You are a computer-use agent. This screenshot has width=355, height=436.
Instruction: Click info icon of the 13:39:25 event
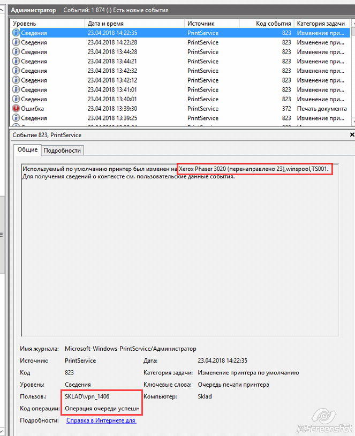click(x=16, y=118)
